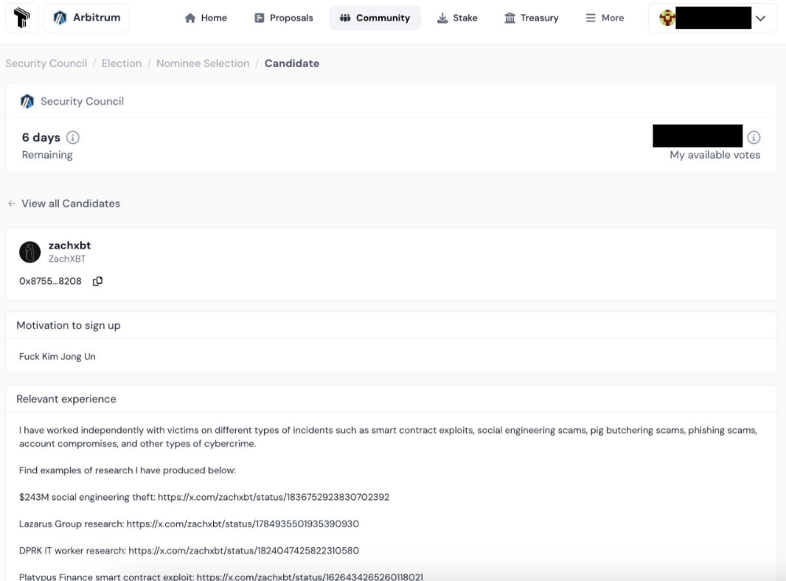
Task: Navigate to Election breadcrumb
Action: (x=122, y=63)
